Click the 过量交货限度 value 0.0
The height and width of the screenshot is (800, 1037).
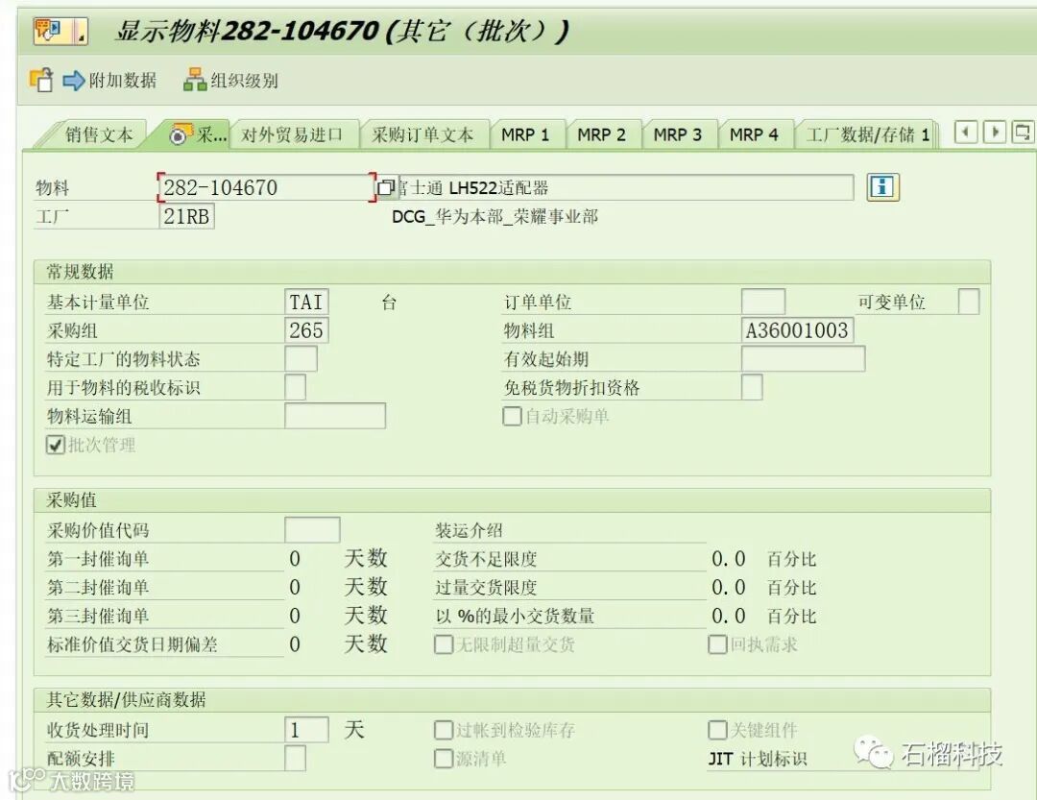point(728,588)
